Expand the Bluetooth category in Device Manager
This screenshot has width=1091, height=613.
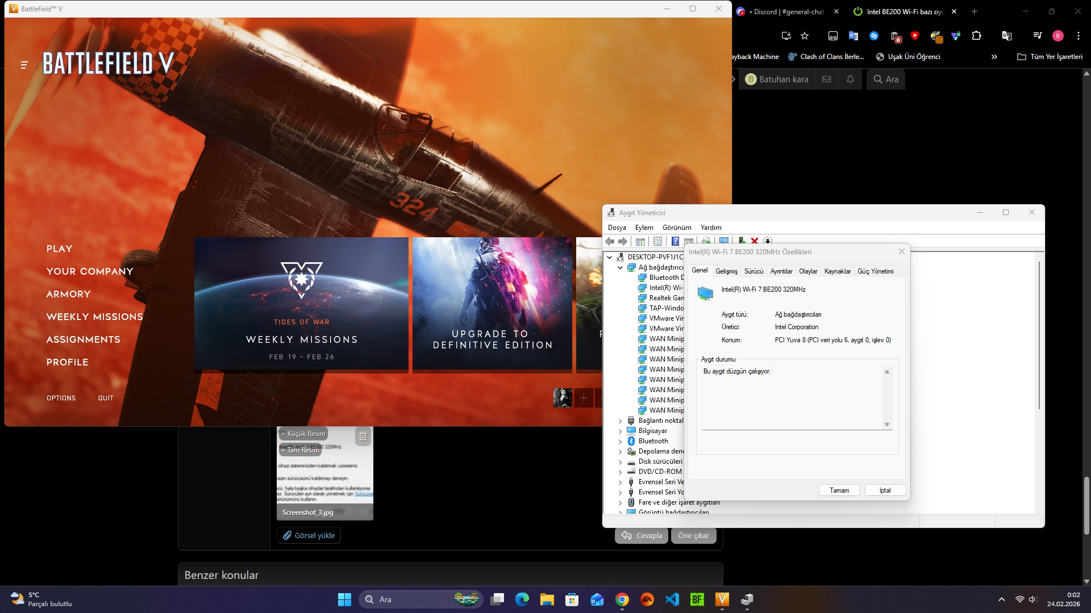[621, 442]
